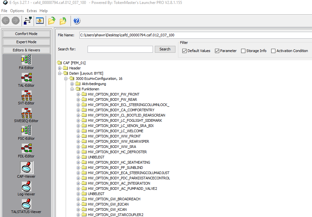Expand HW_OPTION_BODY_PW_REAR node
Viewport: 312px width, 217px height.
[78, 99]
